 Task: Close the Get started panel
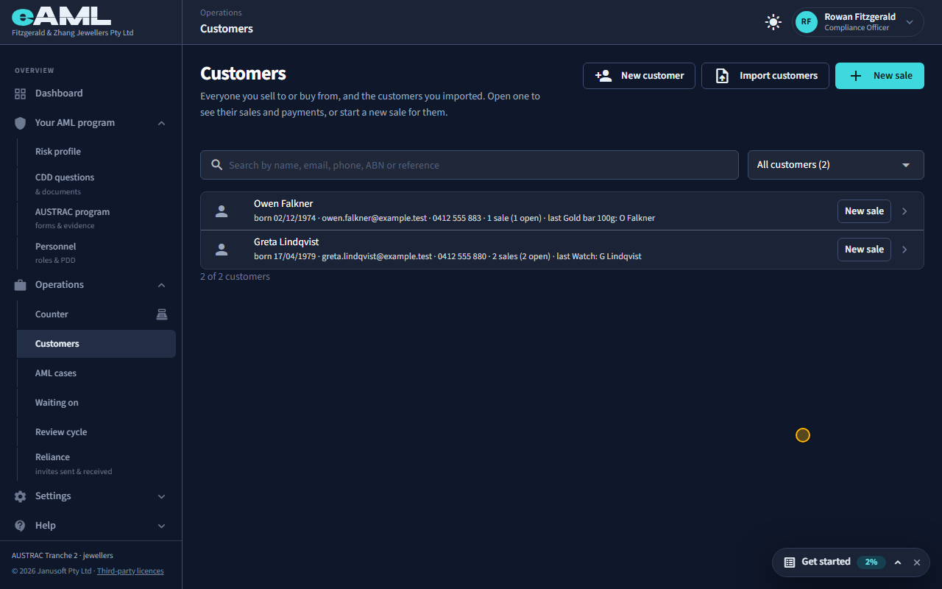pyautogui.click(x=917, y=562)
